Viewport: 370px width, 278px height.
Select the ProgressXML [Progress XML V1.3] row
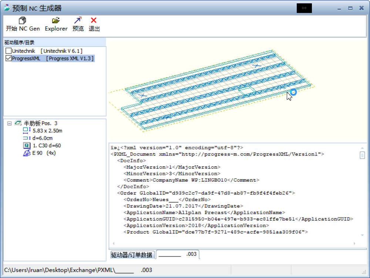tap(53, 59)
